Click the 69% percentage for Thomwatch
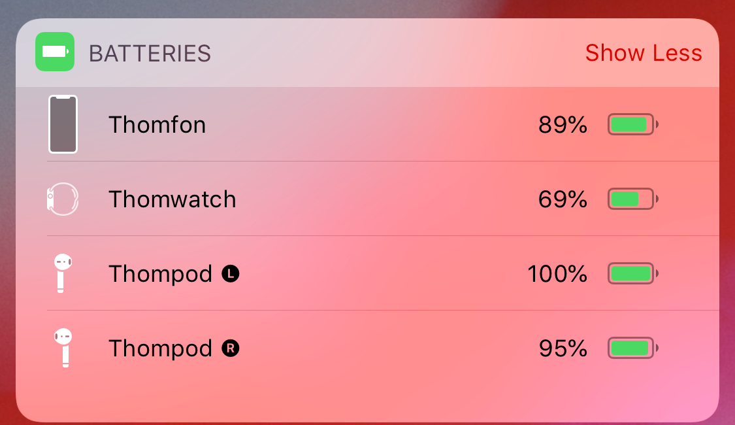Image resolution: width=735 pixels, height=425 pixels. tap(563, 199)
